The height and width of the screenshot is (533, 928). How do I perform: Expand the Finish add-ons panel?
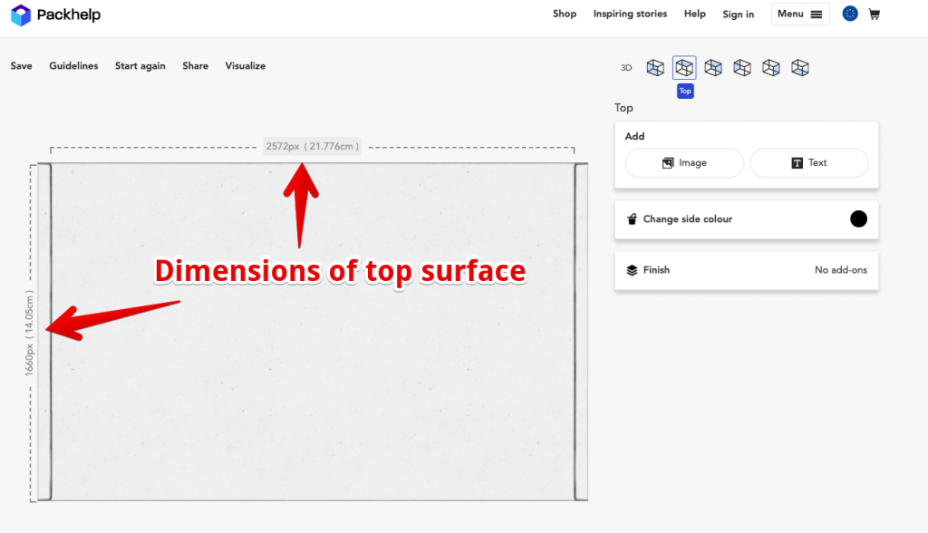[747, 270]
